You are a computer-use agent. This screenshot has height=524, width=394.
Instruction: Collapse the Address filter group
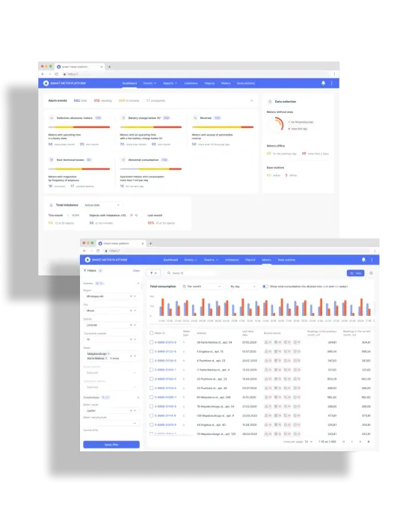138,284
